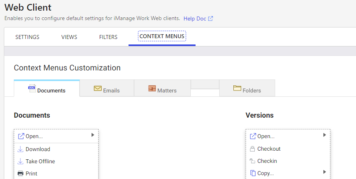Switch to the SETTINGS tab
Image resolution: width=356 pixels, height=179 pixels.
click(27, 37)
